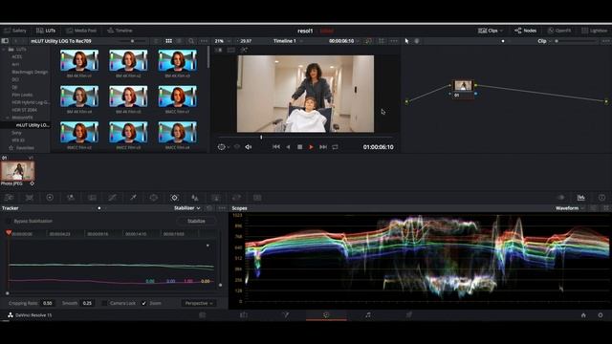Open the Lightbox view
This screenshot has width=612, height=344.
pyautogui.click(x=595, y=31)
